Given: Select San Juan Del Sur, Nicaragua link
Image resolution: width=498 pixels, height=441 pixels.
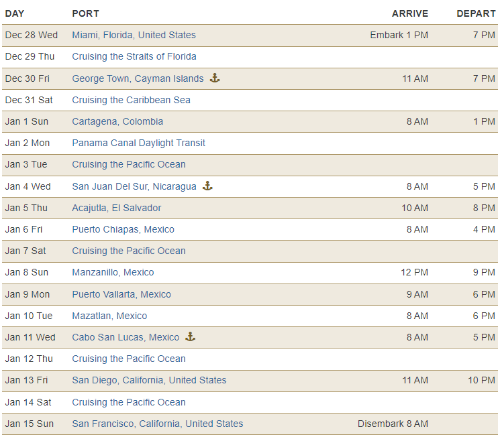Looking at the screenshot, I should point(134,186).
